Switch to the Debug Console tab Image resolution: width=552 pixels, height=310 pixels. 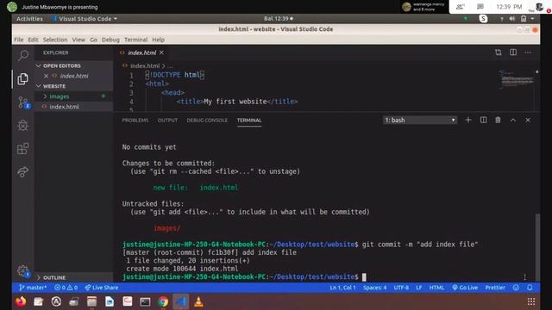pos(207,121)
